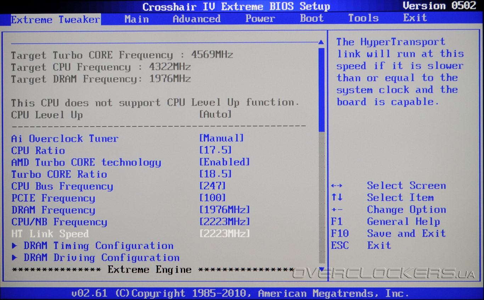Select the CPU Ratio value [17.5]
Viewport: 484px width, 300px height.
click(x=215, y=150)
